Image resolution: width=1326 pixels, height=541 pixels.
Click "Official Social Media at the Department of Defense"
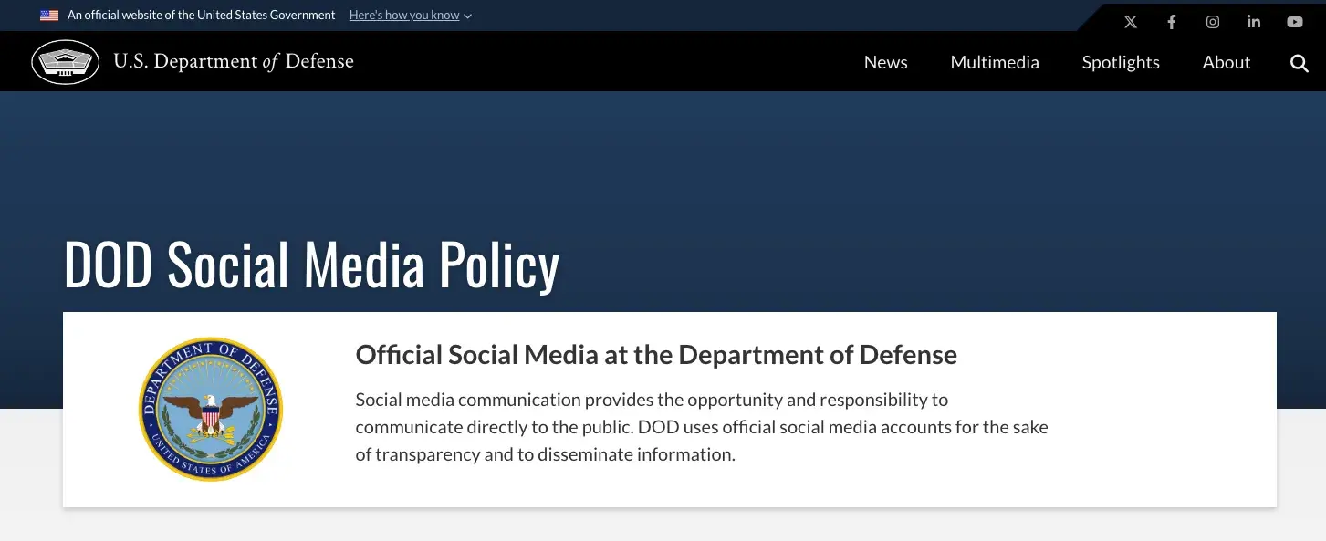(x=656, y=355)
